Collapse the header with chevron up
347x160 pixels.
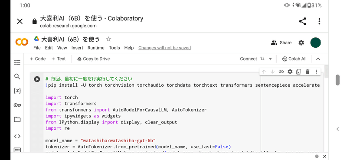(x=318, y=59)
